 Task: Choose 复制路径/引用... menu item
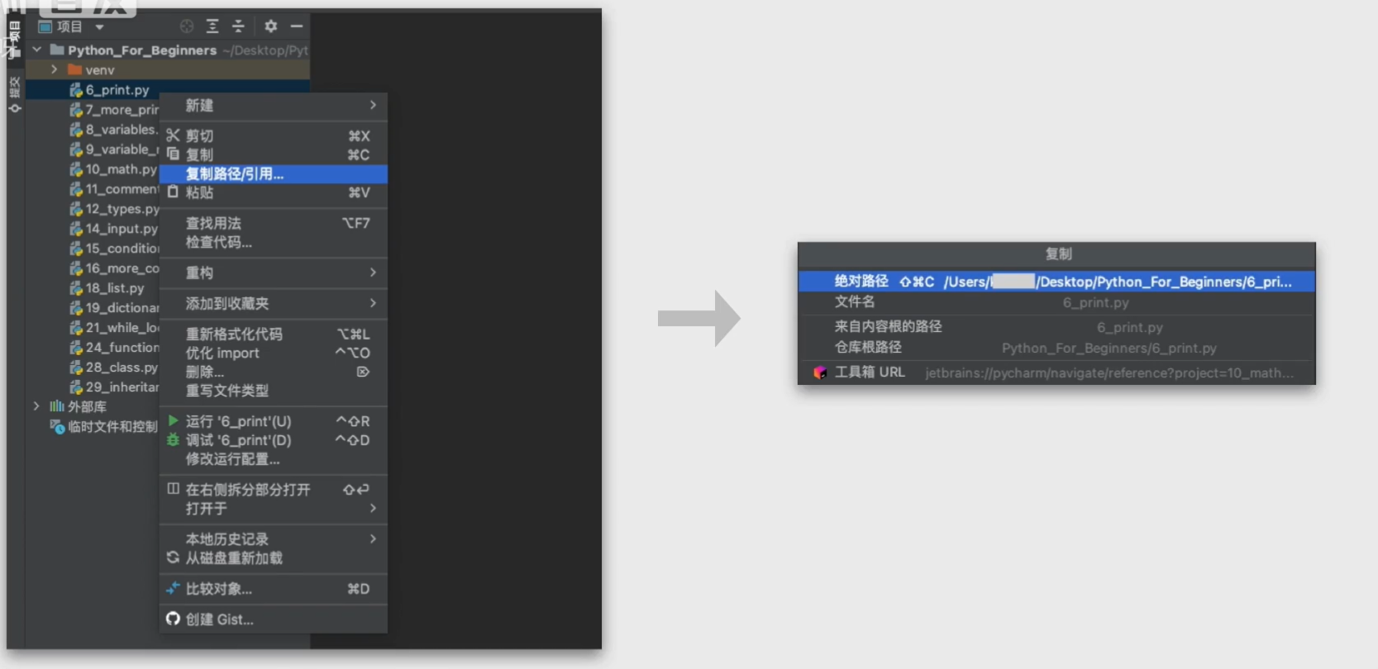point(273,173)
